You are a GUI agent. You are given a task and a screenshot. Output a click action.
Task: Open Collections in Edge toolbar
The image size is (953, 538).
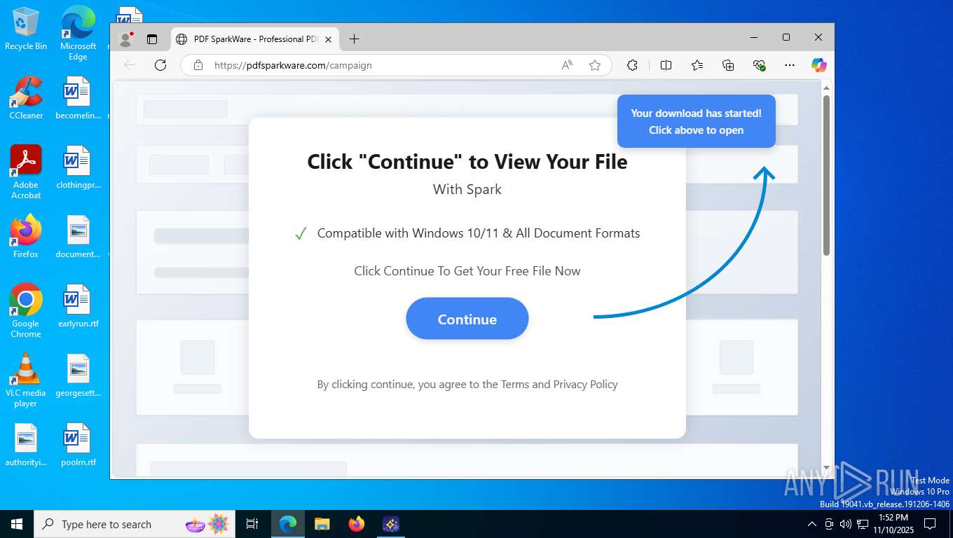pyautogui.click(x=728, y=65)
